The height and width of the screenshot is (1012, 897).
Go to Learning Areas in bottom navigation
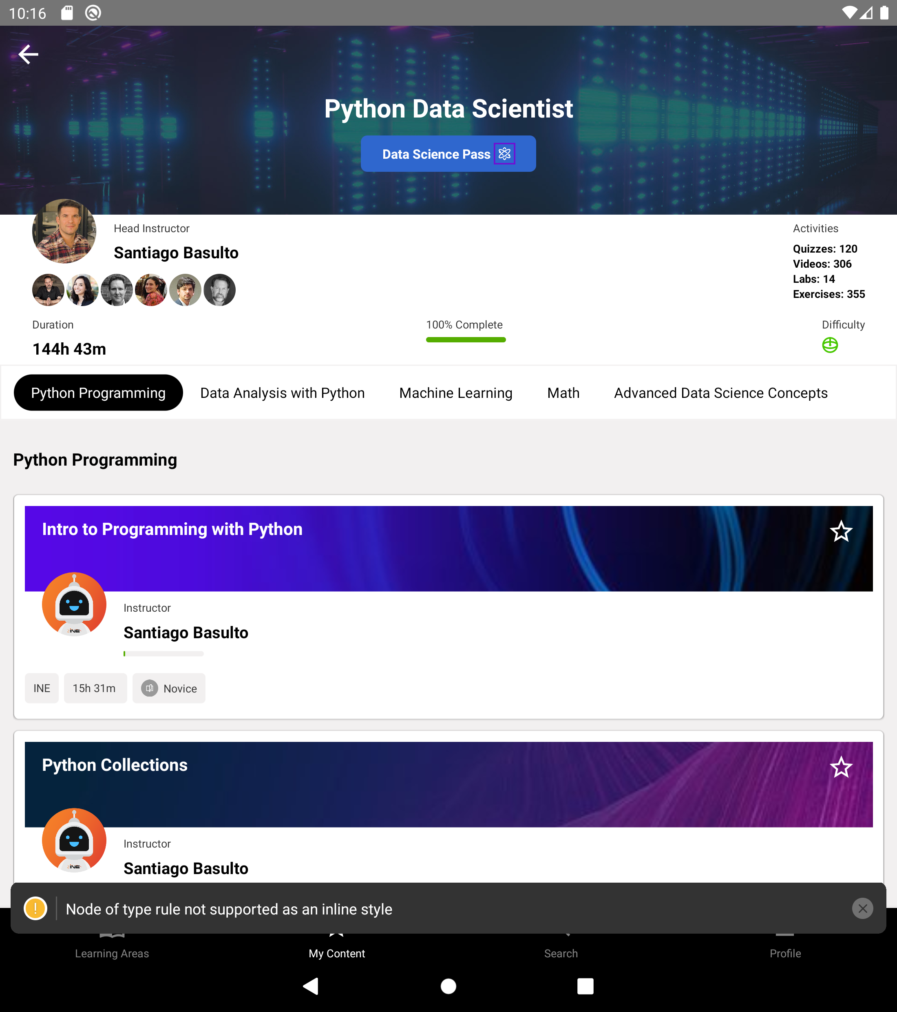[x=112, y=952]
